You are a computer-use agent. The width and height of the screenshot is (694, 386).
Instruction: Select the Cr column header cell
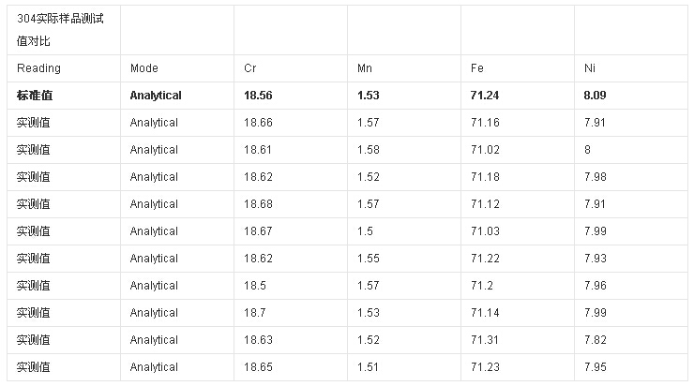(249, 68)
